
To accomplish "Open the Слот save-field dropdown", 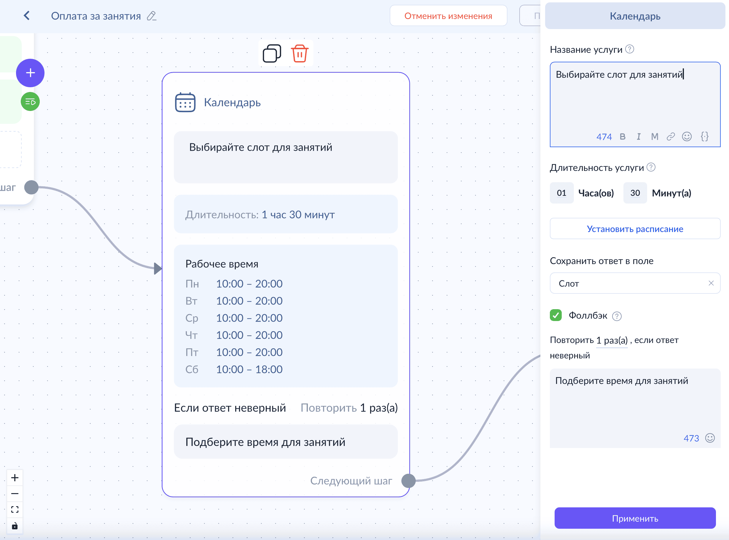I will pyautogui.click(x=635, y=283).
